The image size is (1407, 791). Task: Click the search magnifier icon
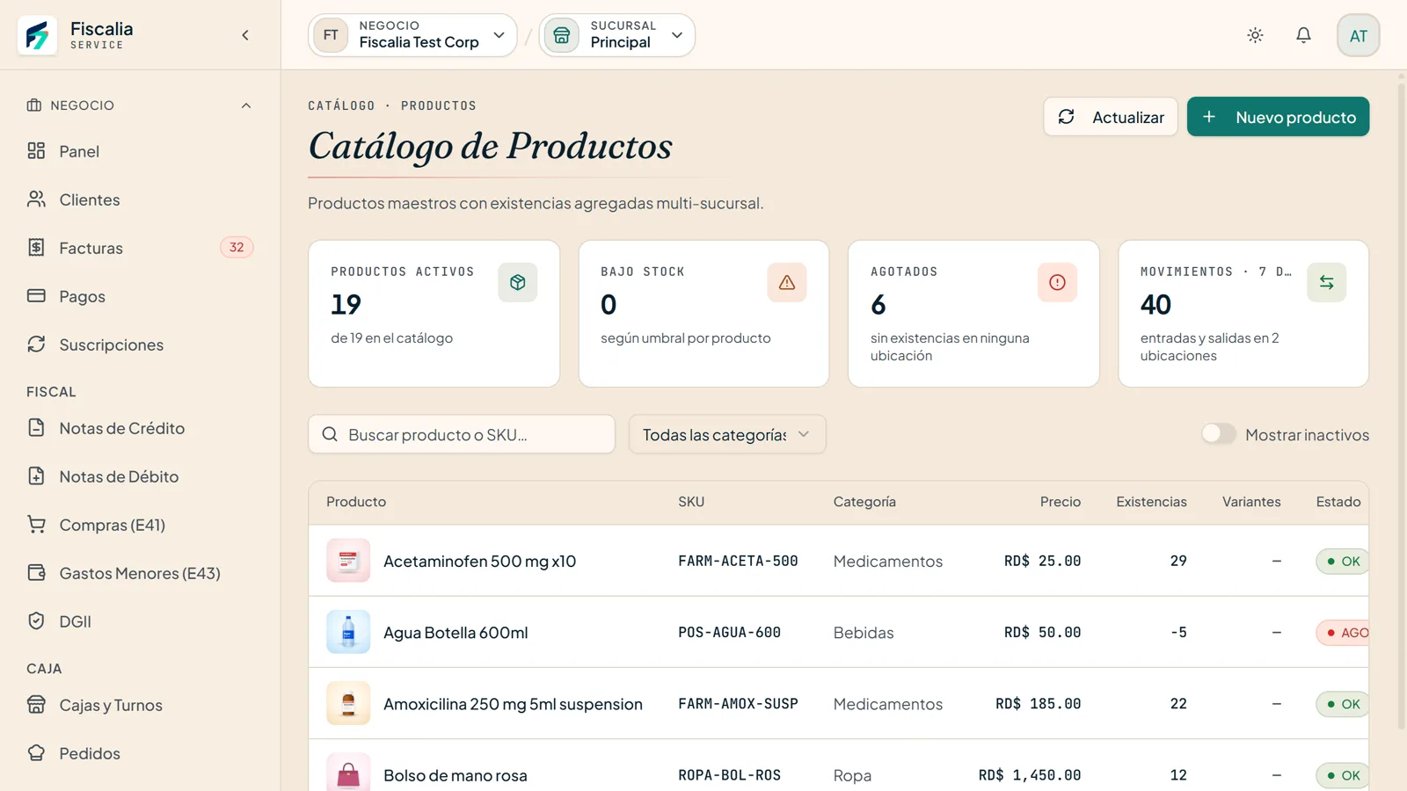click(x=330, y=434)
